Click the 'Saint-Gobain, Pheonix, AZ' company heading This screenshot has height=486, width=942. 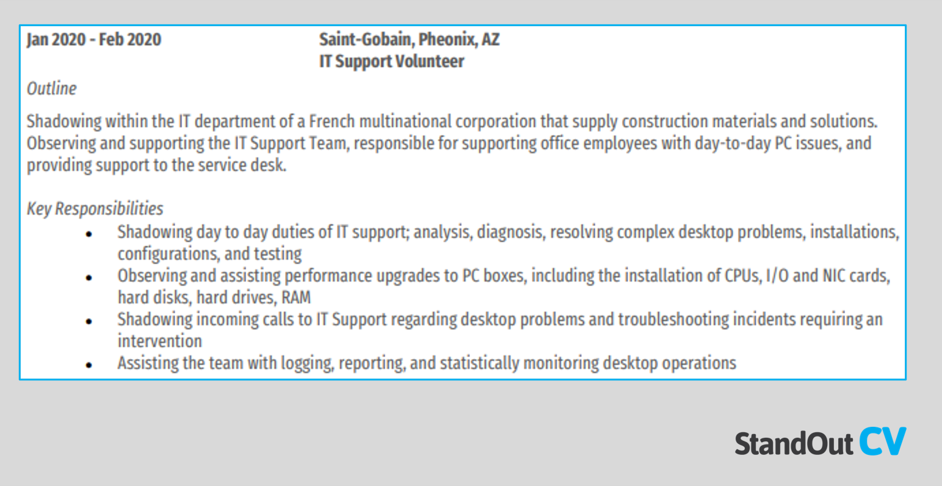point(409,40)
